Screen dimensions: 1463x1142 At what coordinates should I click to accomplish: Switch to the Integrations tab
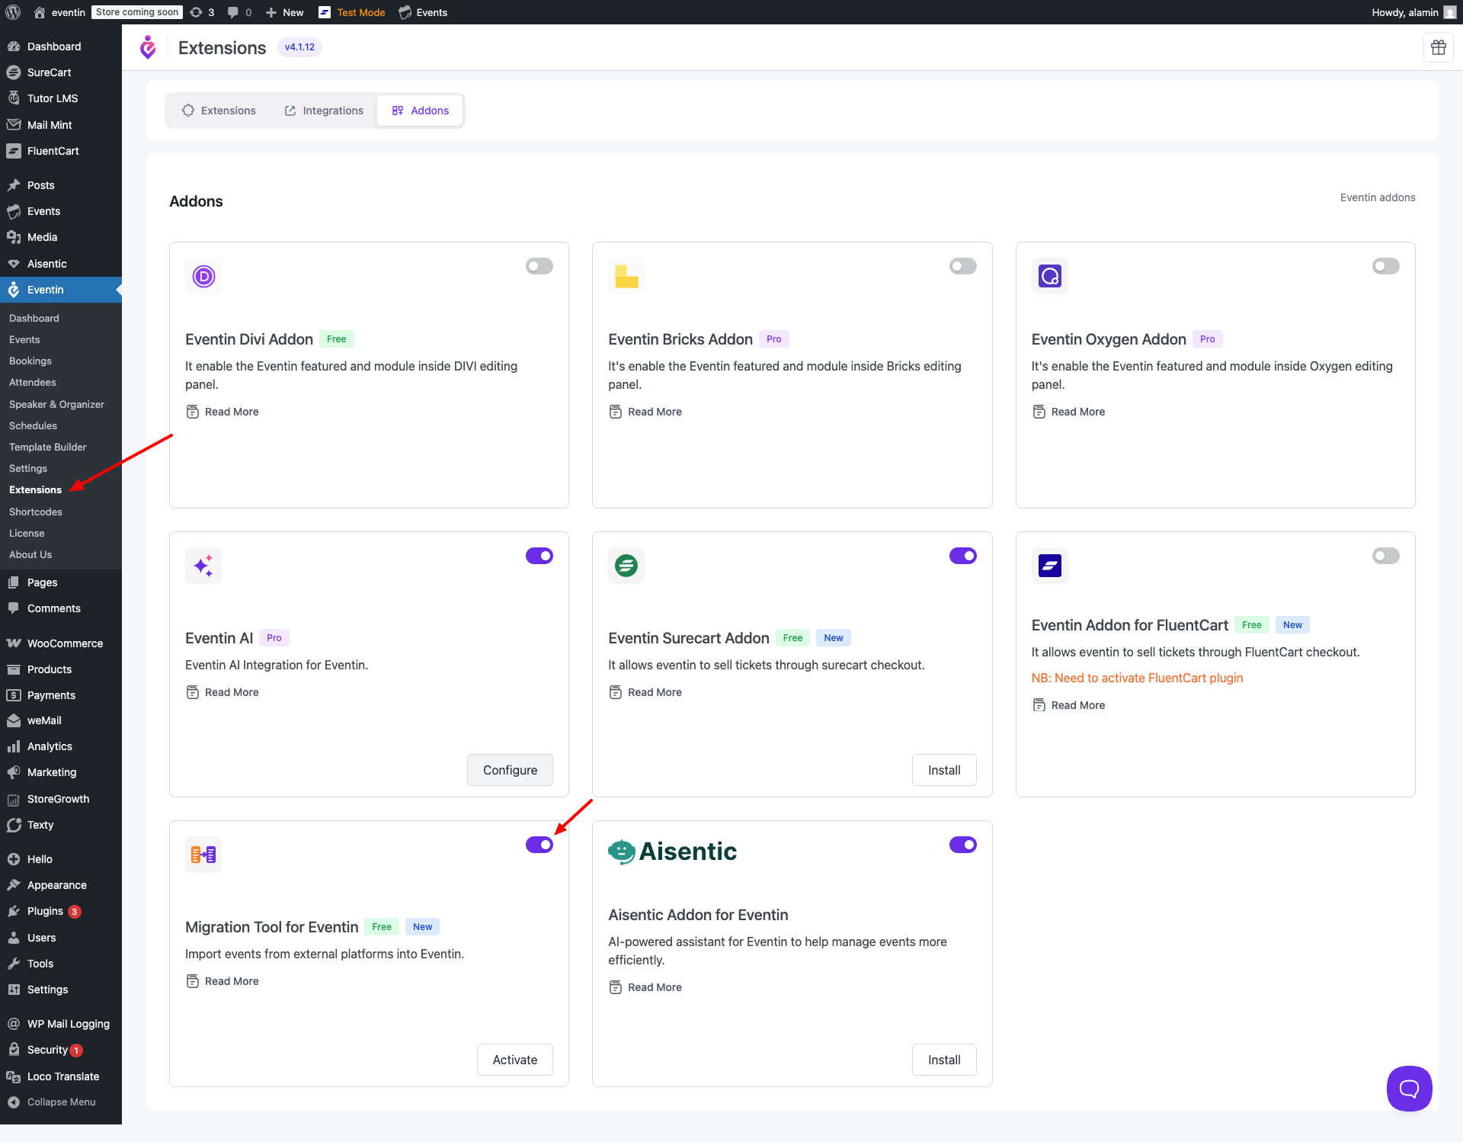tap(324, 111)
